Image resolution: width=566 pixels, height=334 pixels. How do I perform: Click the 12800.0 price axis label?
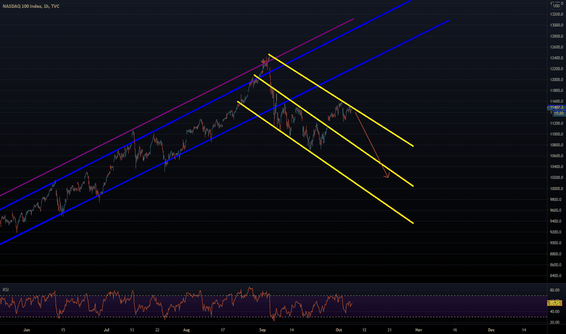(556, 36)
